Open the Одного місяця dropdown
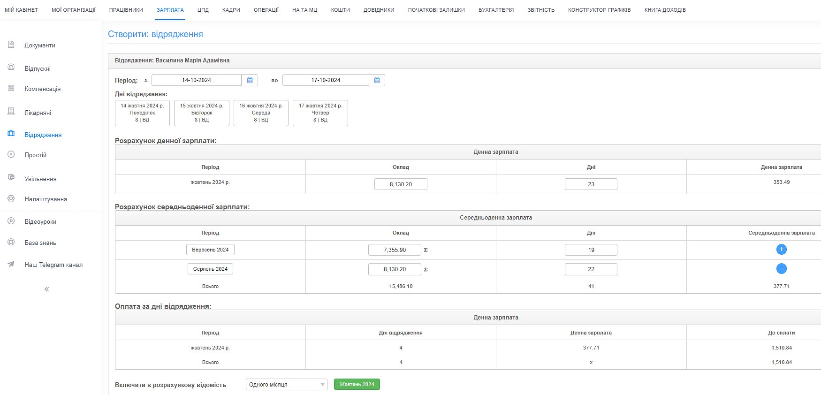Image resolution: width=821 pixels, height=395 pixels. (x=287, y=385)
